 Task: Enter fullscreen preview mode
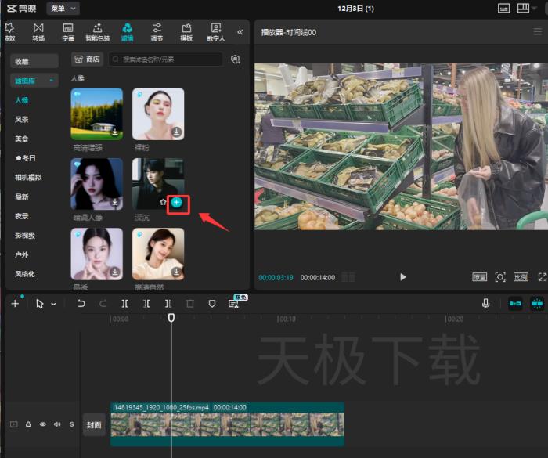tap(542, 277)
